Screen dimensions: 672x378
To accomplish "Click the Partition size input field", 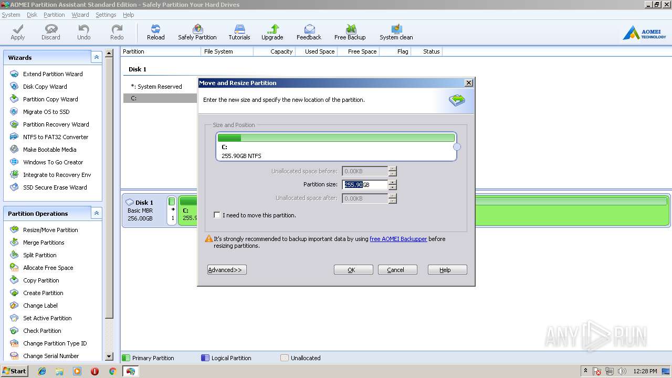I will [365, 185].
